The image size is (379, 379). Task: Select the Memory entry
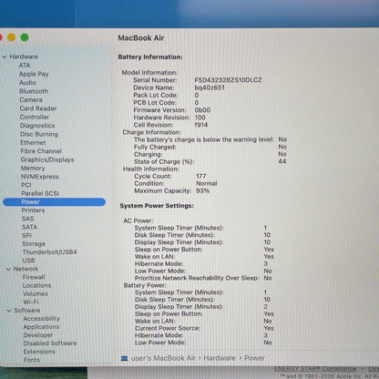coord(33,169)
